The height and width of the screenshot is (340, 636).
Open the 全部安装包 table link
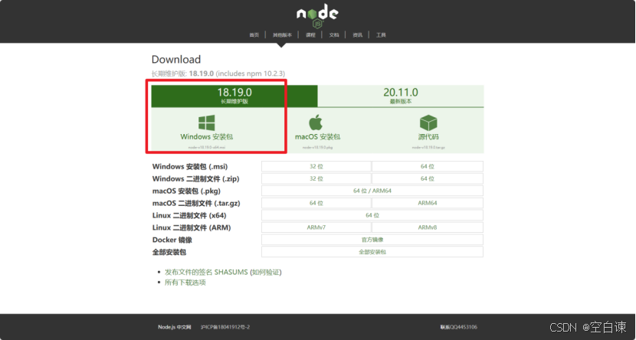tap(372, 252)
